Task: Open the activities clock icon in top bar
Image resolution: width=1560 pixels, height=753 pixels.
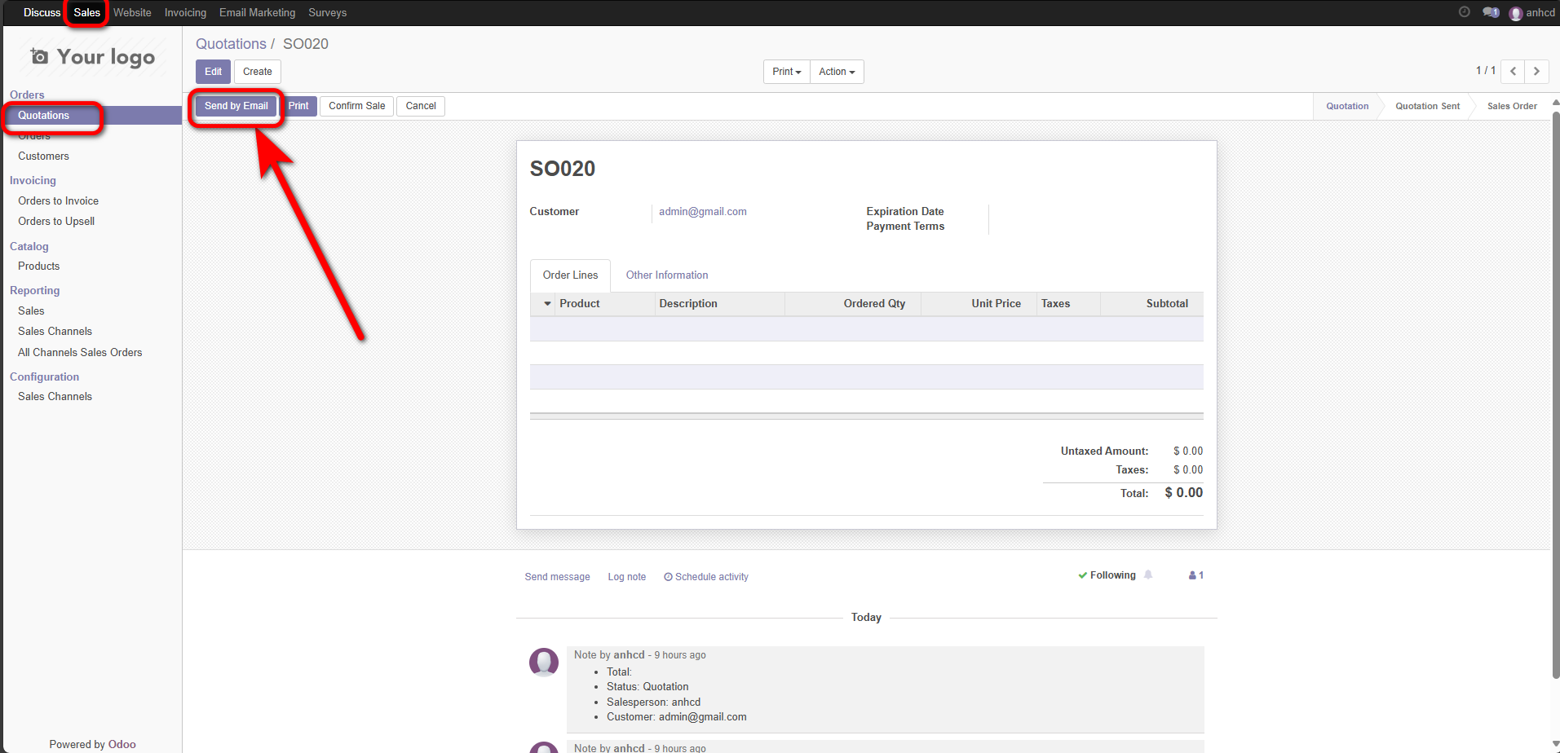Action: point(1464,12)
